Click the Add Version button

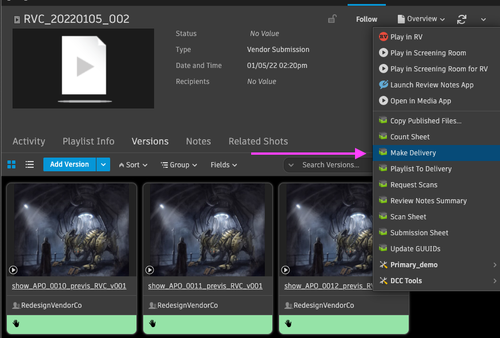coord(70,164)
